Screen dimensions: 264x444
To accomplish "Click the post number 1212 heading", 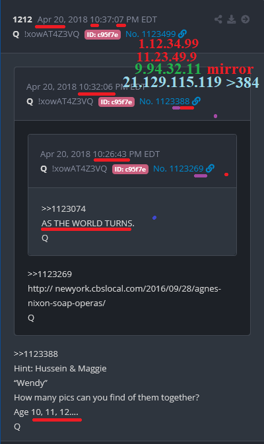I will (22, 20).
